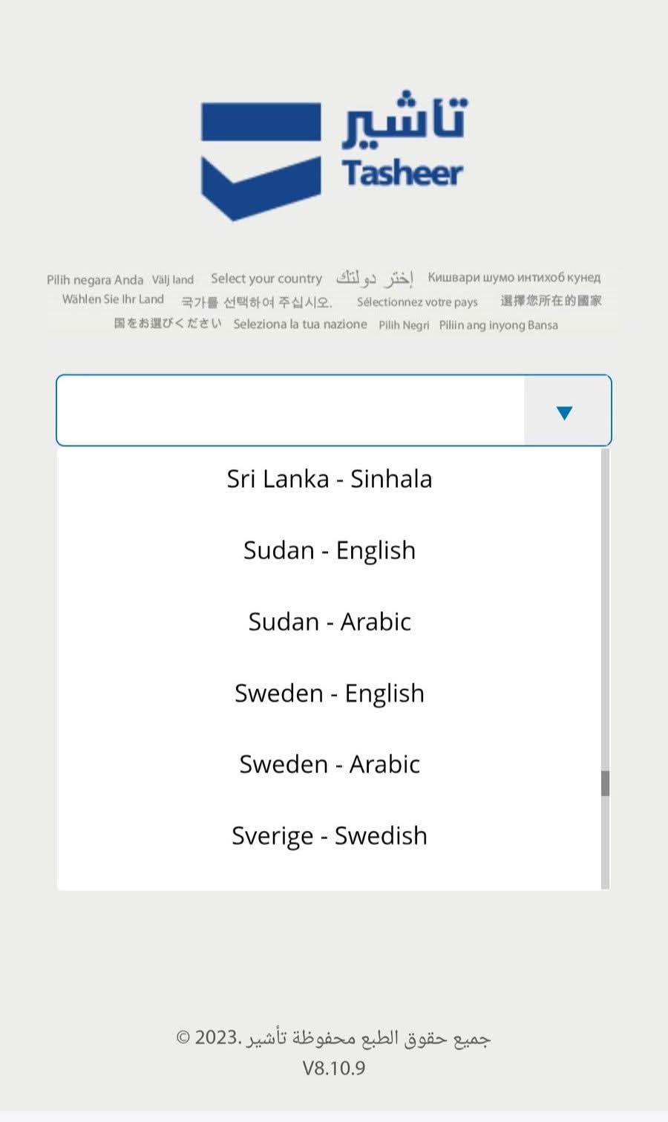
Task: Click the German "Wählen Sie Ihr Land" text
Action: [113, 299]
